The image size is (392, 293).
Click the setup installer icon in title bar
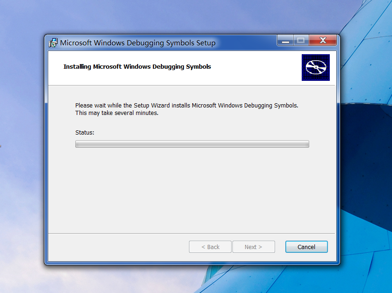[53, 43]
